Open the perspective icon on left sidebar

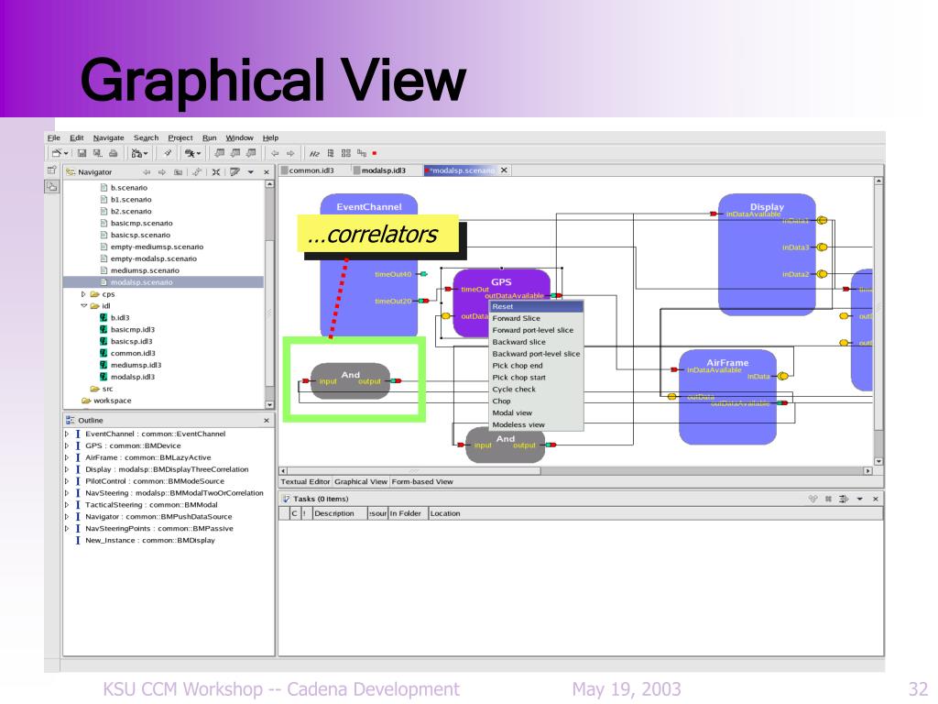[52, 170]
